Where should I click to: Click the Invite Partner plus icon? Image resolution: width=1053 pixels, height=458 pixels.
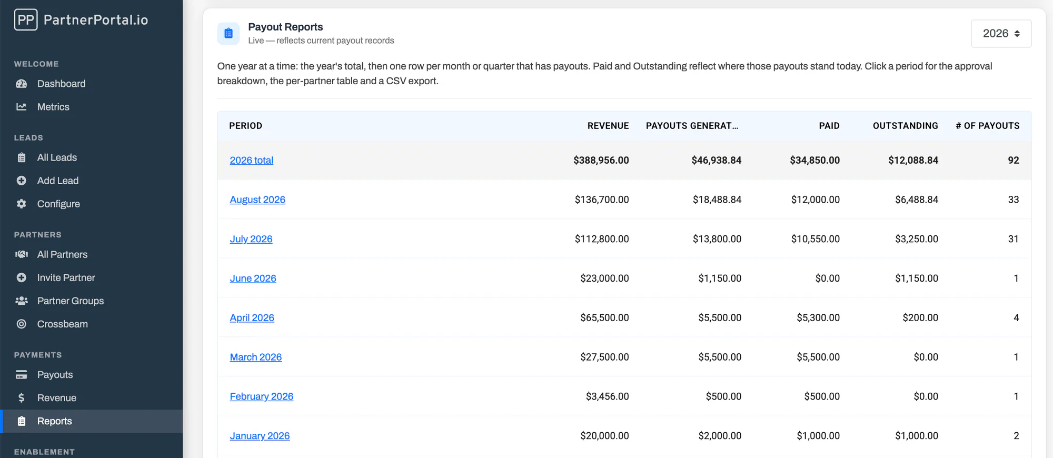point(22,277)
